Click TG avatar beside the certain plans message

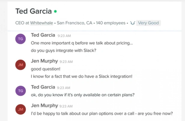coord(20,91)
